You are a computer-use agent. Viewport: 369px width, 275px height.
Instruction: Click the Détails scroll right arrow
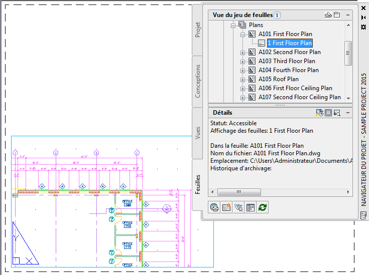[x=348, y=192]
